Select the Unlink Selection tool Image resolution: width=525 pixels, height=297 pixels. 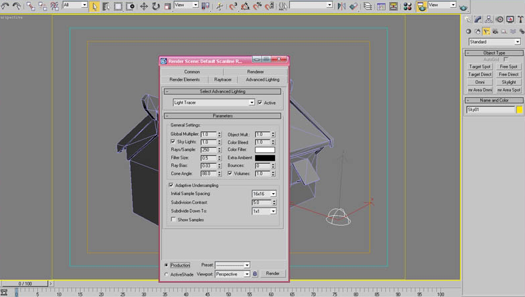(43, 6)
